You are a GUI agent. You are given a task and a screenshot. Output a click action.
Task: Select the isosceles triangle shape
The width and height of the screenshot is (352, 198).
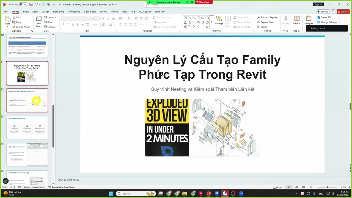click(185, 22)
